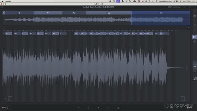Click the vertical zoom slider handle at top right
197x111 pixels.
[195, 16]
